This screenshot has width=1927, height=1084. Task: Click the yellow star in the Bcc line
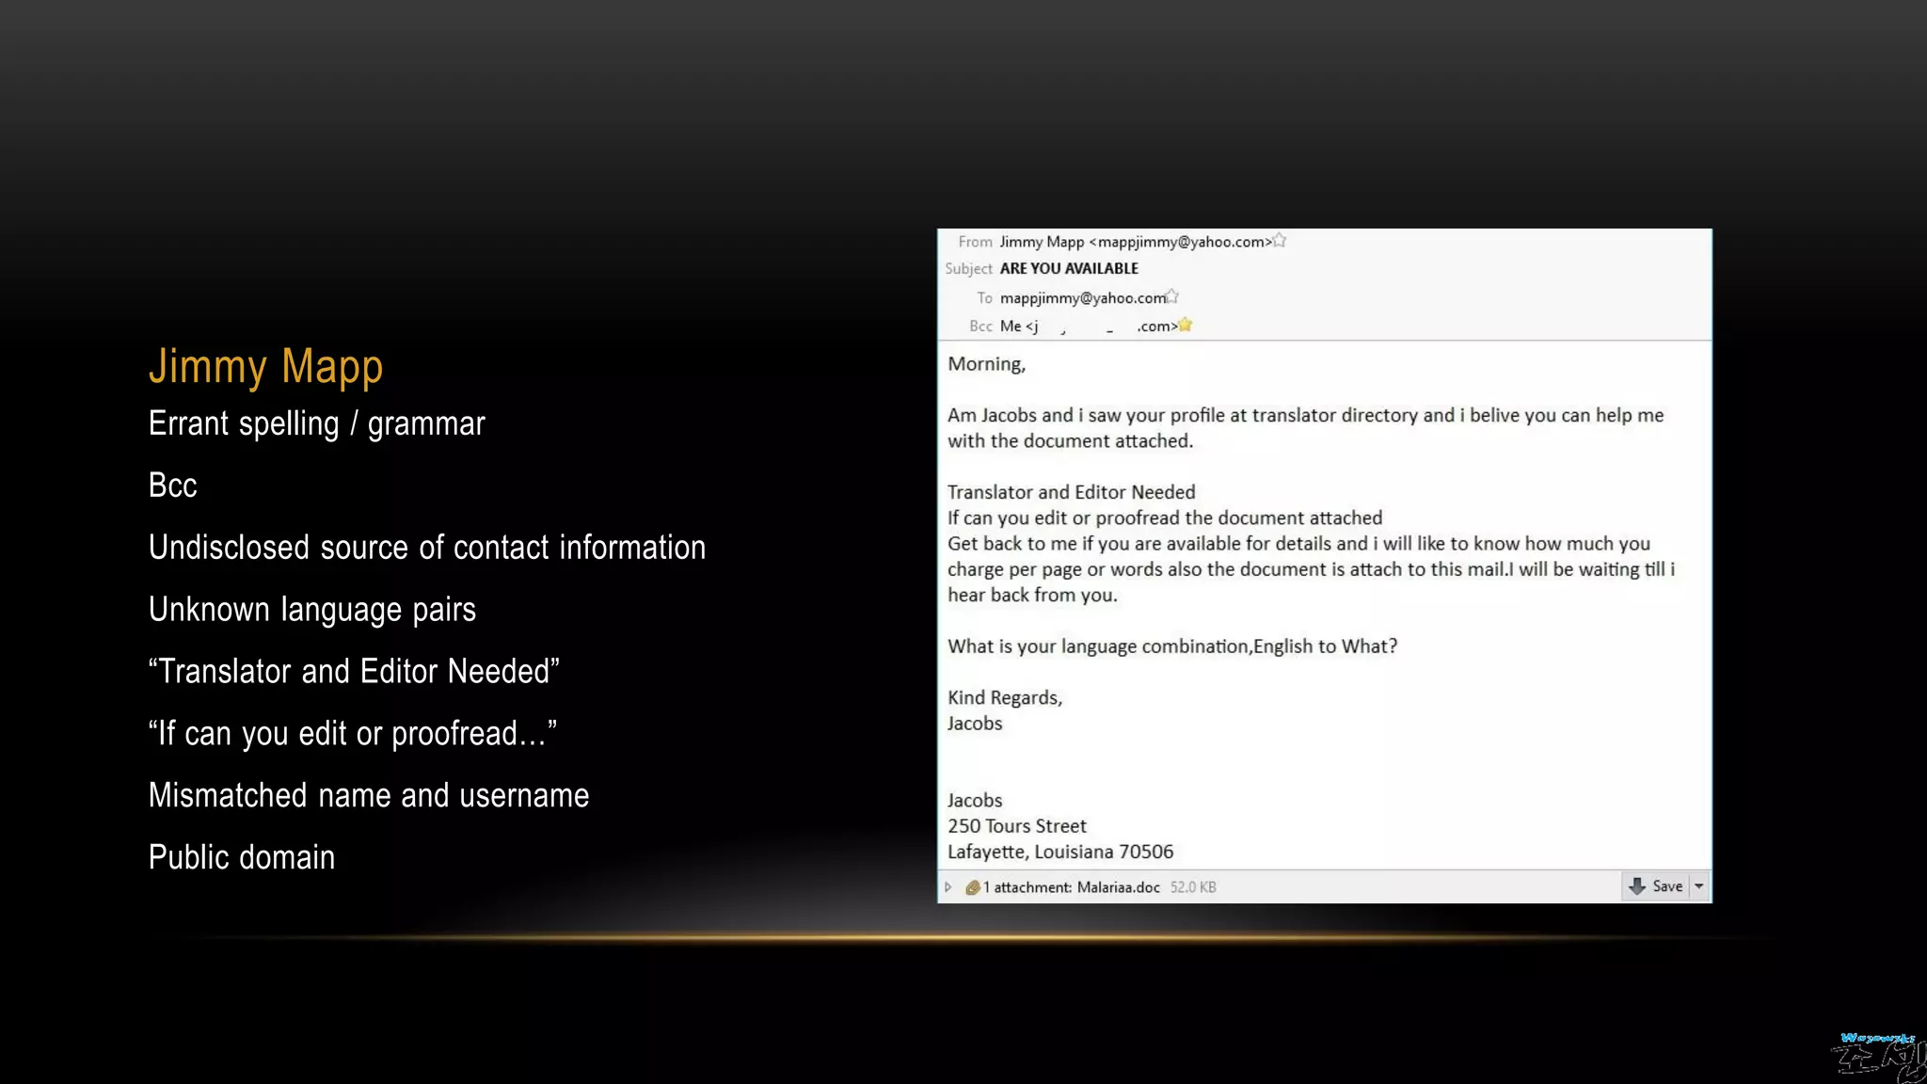click(x=1186, y=325)
